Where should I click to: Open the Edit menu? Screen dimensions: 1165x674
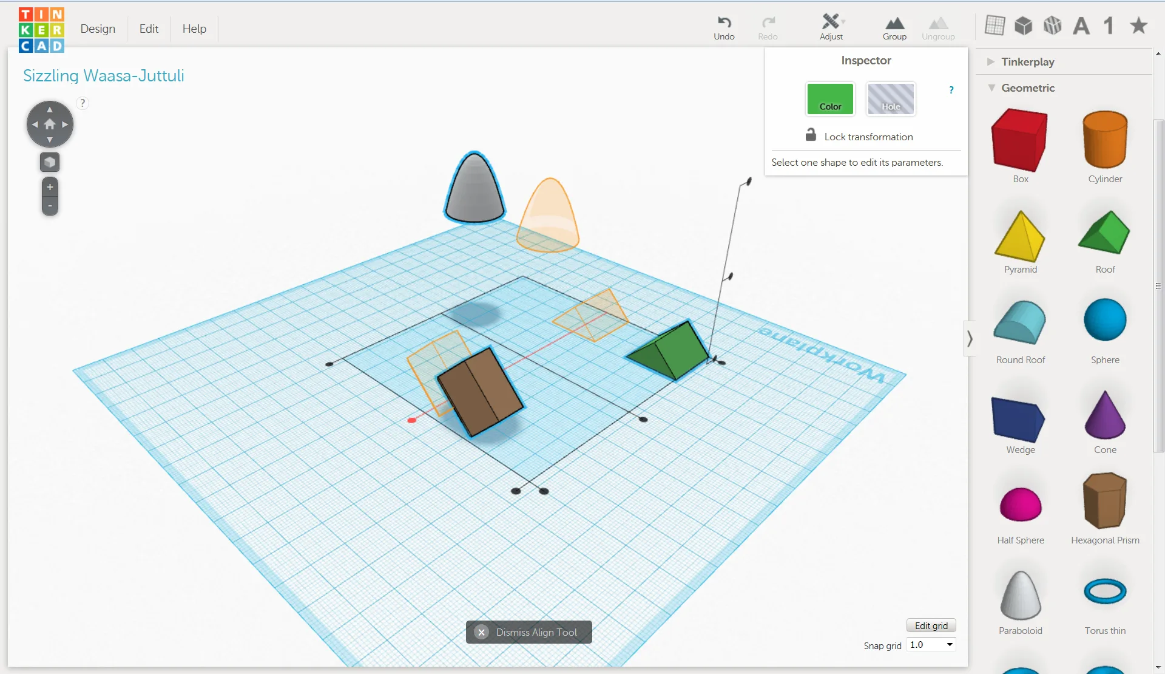click(x=149, y=29)
